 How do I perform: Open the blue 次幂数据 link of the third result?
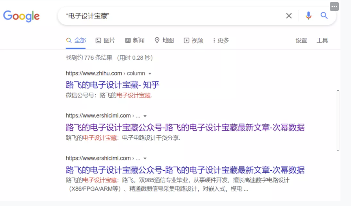[x=185, y=170]
